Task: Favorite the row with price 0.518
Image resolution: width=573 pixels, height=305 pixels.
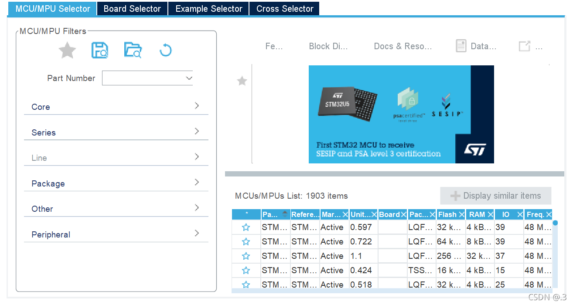Action: [246, 285]
